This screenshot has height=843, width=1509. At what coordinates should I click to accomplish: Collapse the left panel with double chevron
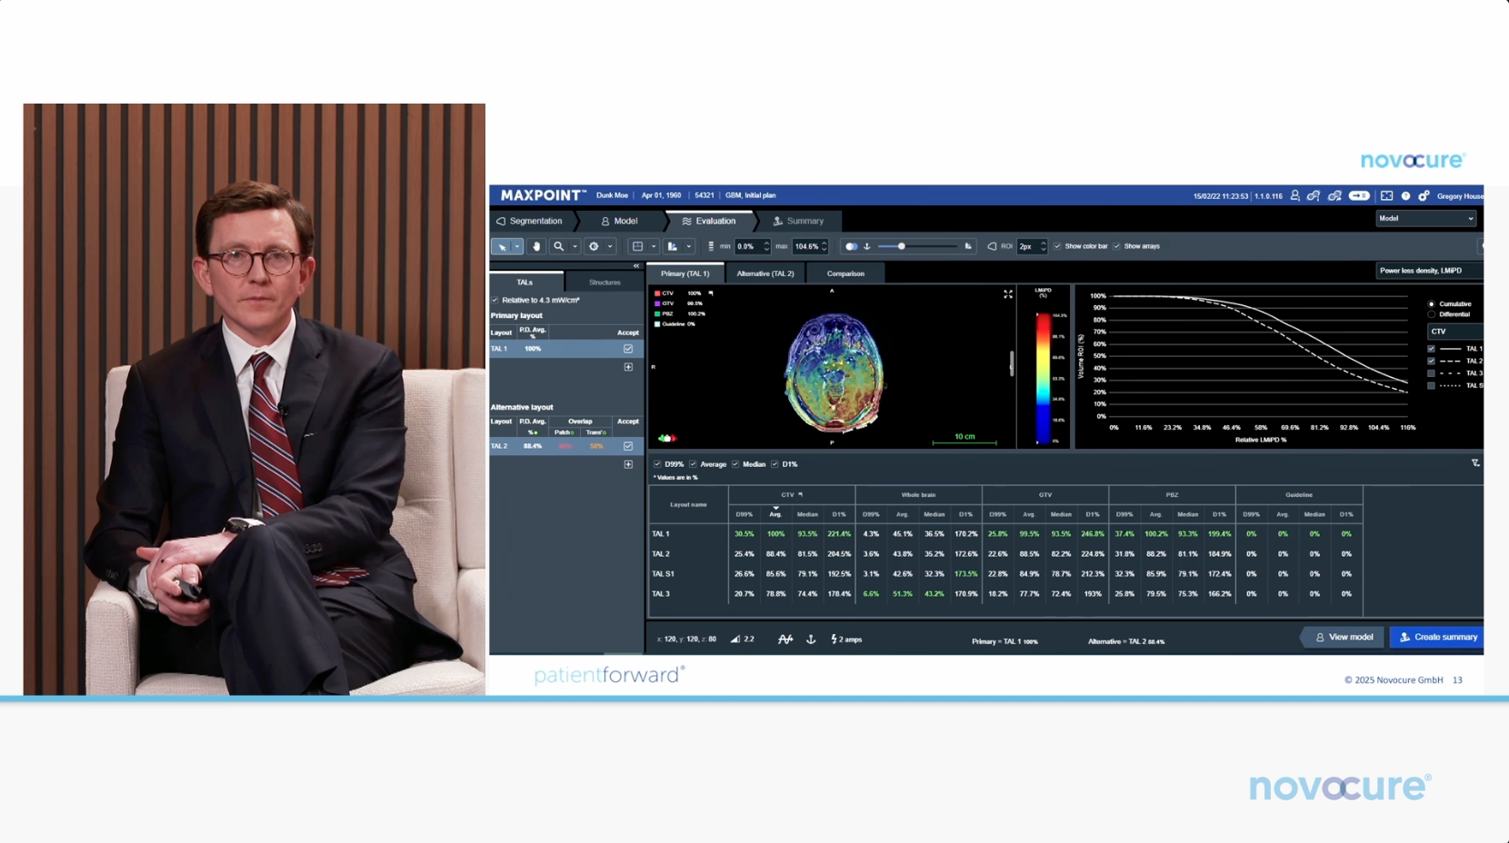tap(636, 266)
